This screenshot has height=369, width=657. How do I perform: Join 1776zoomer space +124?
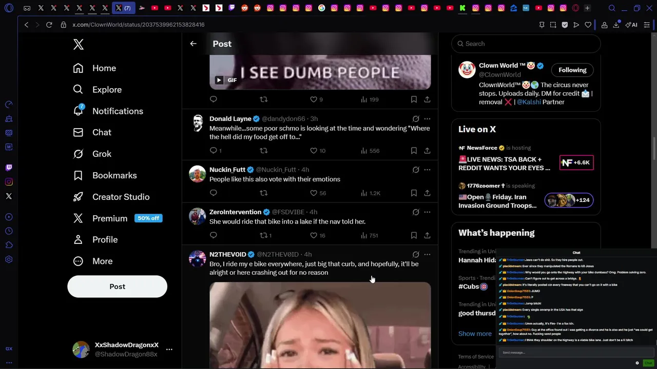point(569,200)
